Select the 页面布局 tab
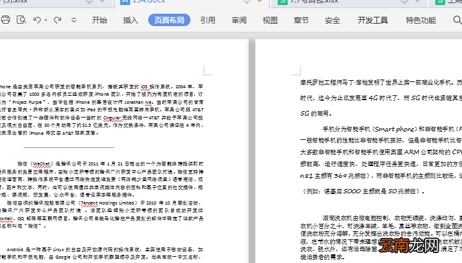Viewport: 462px width, 263px height. (169, 20)
